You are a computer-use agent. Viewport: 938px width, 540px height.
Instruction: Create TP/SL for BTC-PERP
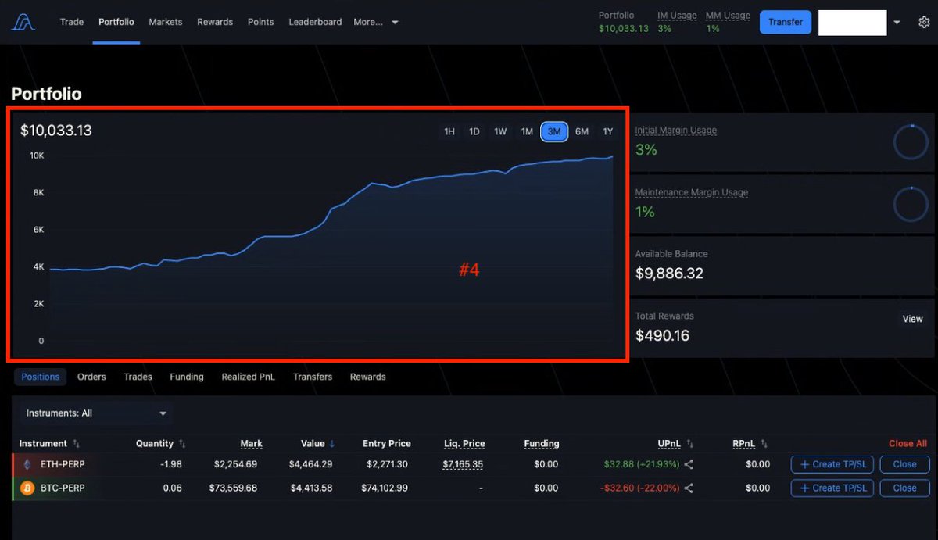click(x=832, y=488)
